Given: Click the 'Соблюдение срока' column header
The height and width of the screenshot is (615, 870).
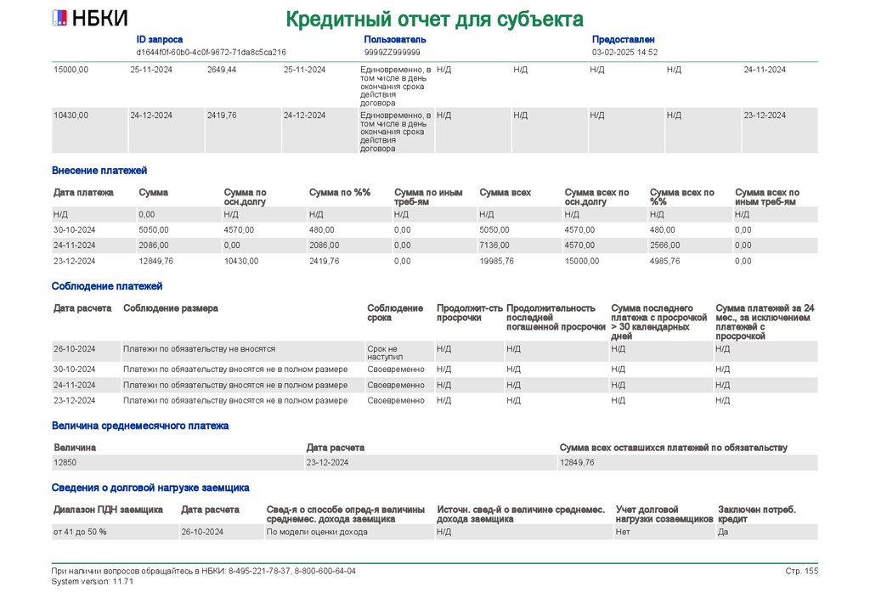Looking at the screenshot, I should (395, 313).
